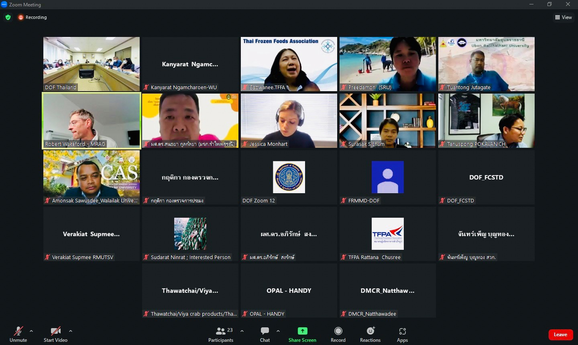
Task: Click the green encryption shield icon
Action: coord(8,17)
